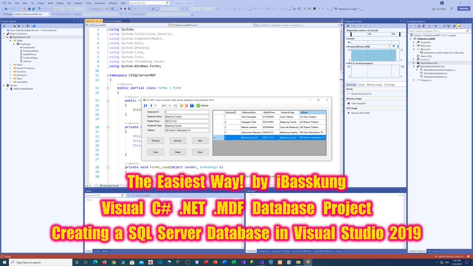
Task: Open the Analyze menu
Action: point(78,3)
